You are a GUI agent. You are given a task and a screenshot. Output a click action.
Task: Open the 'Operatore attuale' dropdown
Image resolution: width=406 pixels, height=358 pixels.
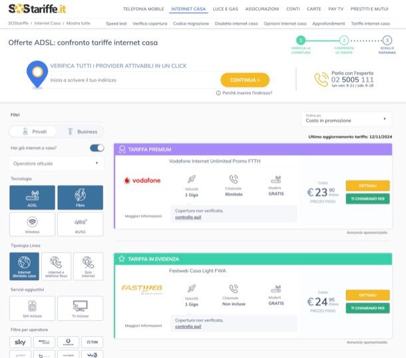56,163
